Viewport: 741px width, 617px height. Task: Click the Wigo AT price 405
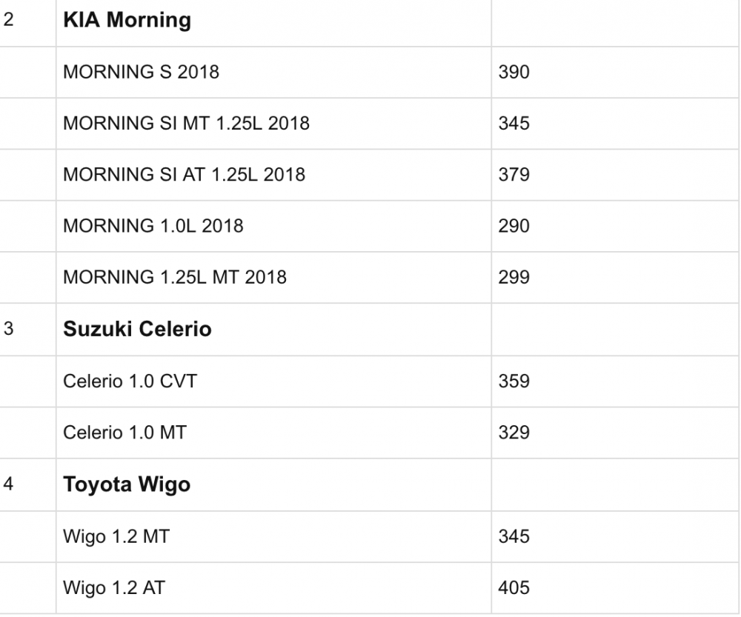click(514, 588)
